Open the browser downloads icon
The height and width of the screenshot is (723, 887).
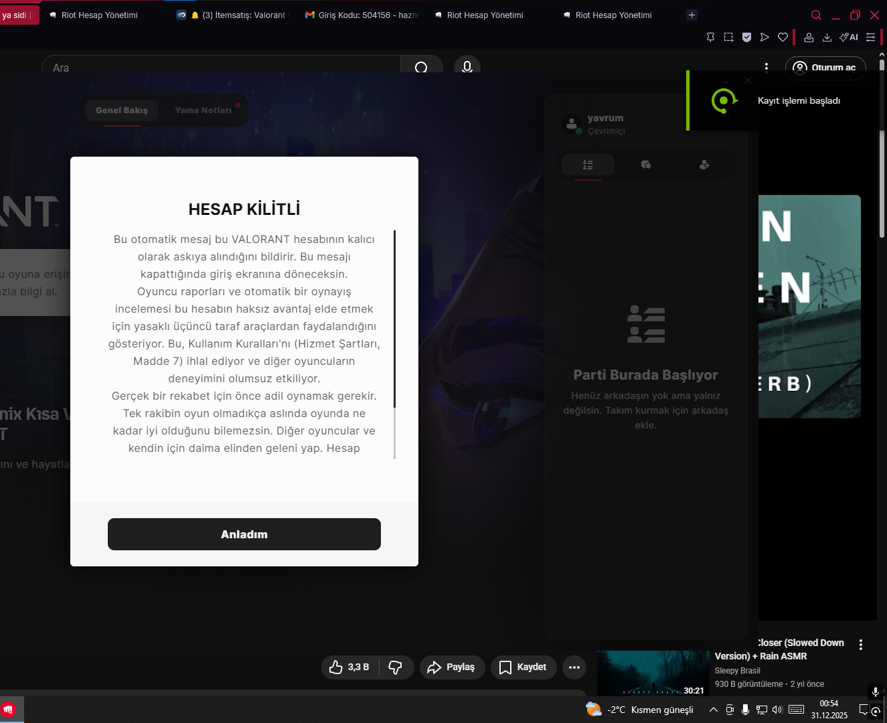827,37
